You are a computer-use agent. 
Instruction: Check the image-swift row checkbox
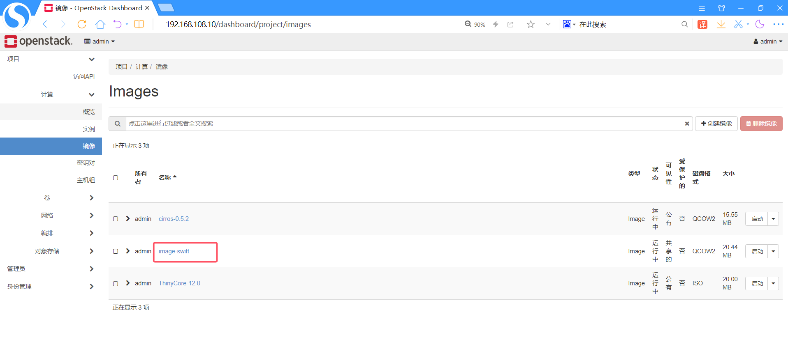pos(116,251)
